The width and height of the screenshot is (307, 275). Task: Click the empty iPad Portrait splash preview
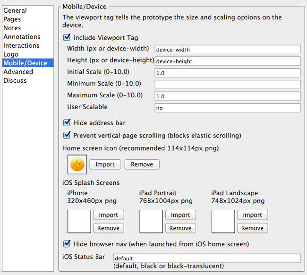(x=152, y=222)
